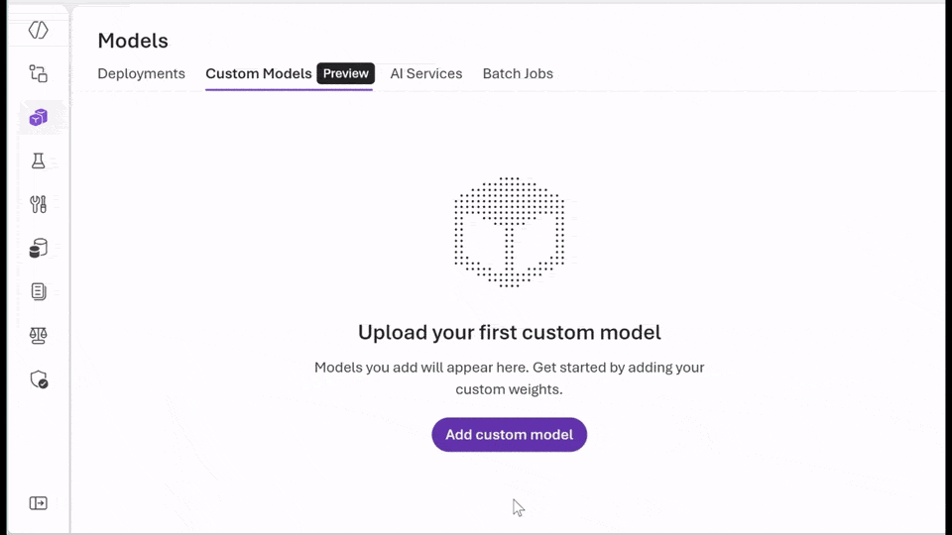Open the shield with checkmark icon
Image resolution: width=952 pixels, height=535 pixels.
39,379
